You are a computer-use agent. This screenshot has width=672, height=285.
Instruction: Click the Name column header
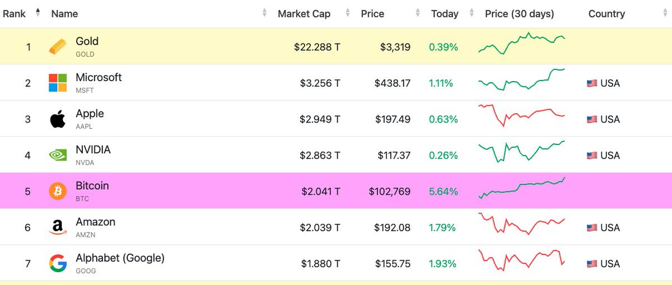tap(64, 13)
